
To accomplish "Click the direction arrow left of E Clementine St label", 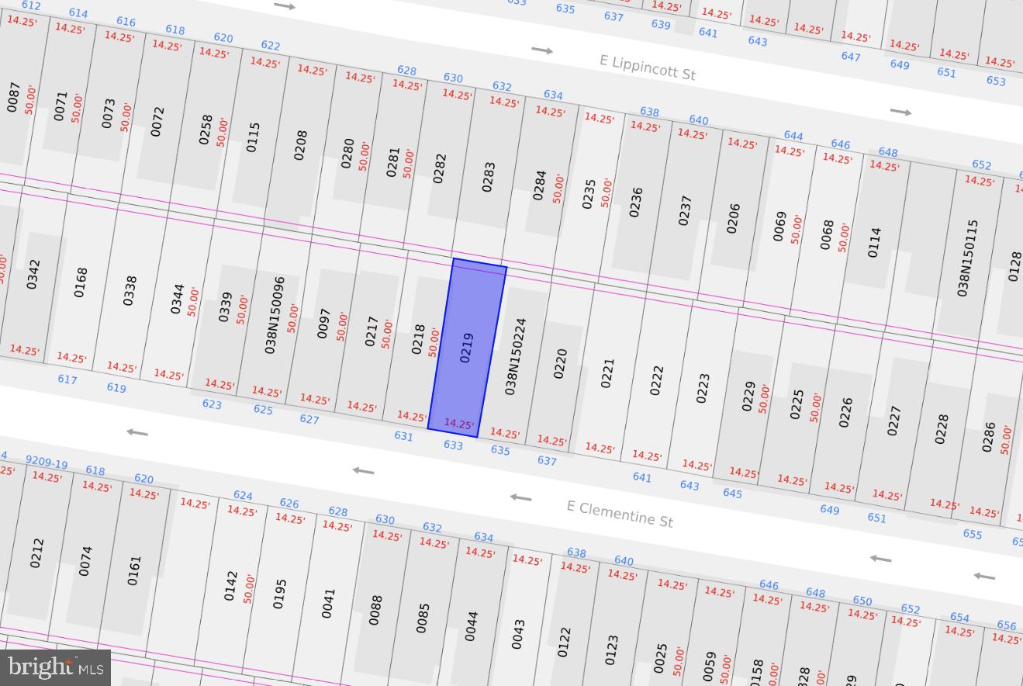I will (x=520, y=497).
